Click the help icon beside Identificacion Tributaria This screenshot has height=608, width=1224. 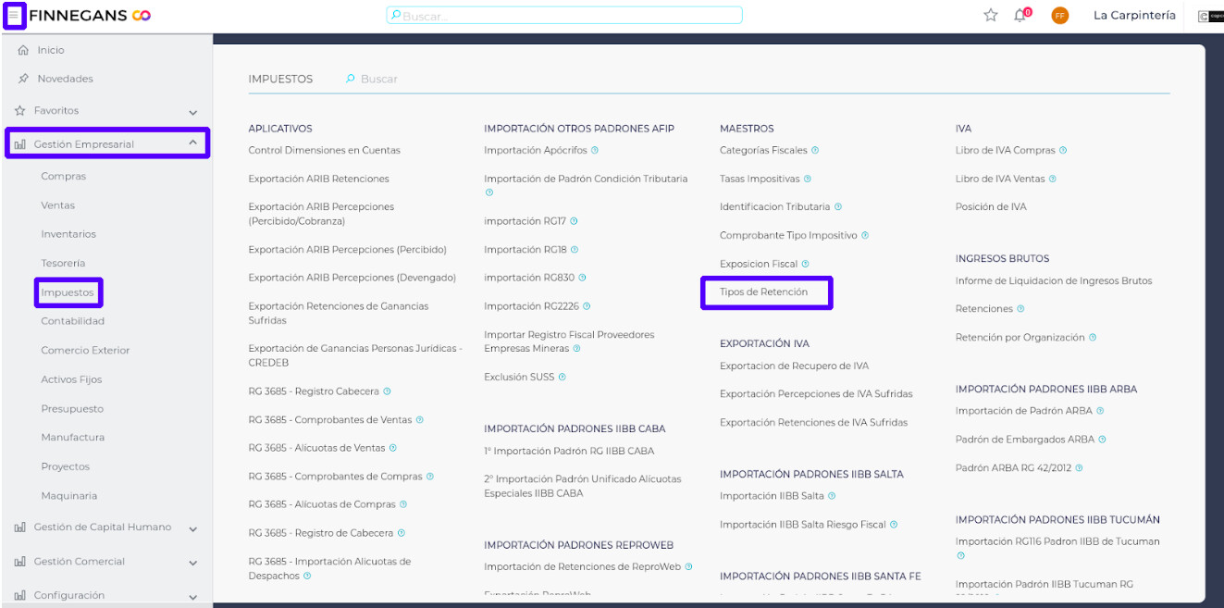(x=838, y=207)
